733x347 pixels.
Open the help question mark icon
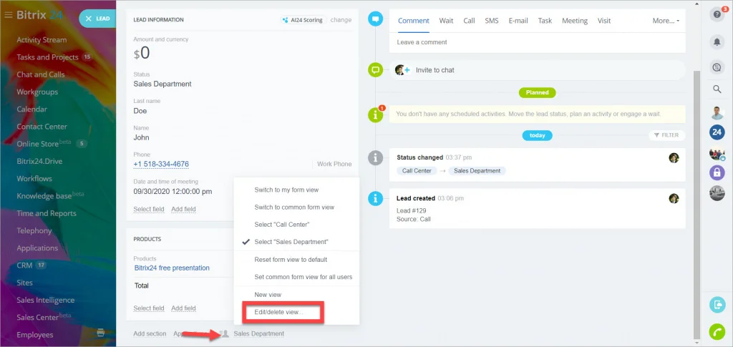tap(717, 14)
